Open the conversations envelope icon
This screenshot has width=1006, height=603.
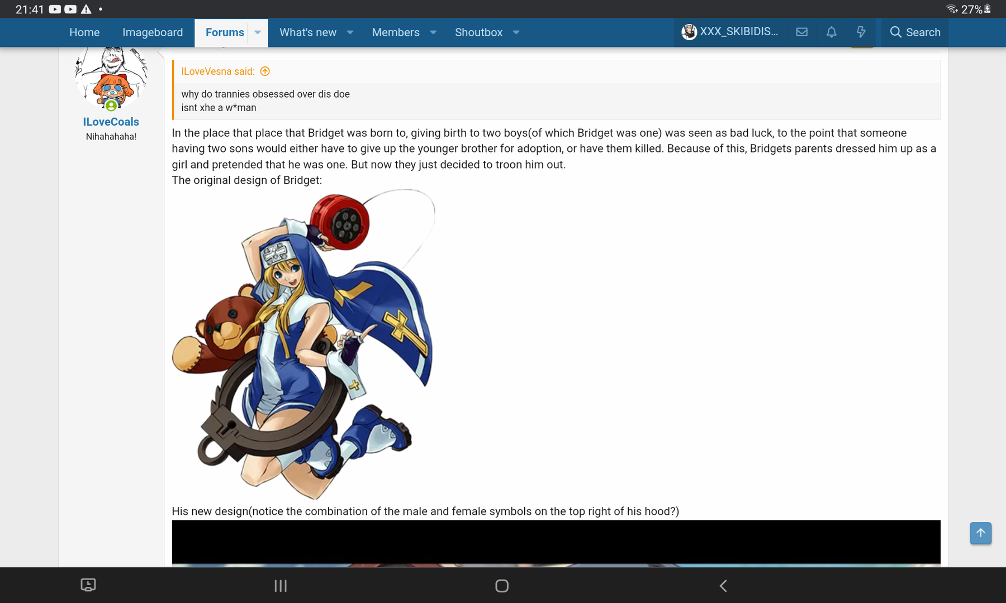point(802,32)
